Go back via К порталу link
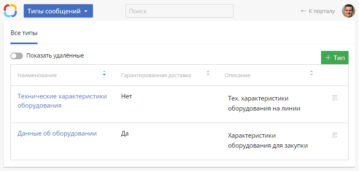 click(318, 11)
